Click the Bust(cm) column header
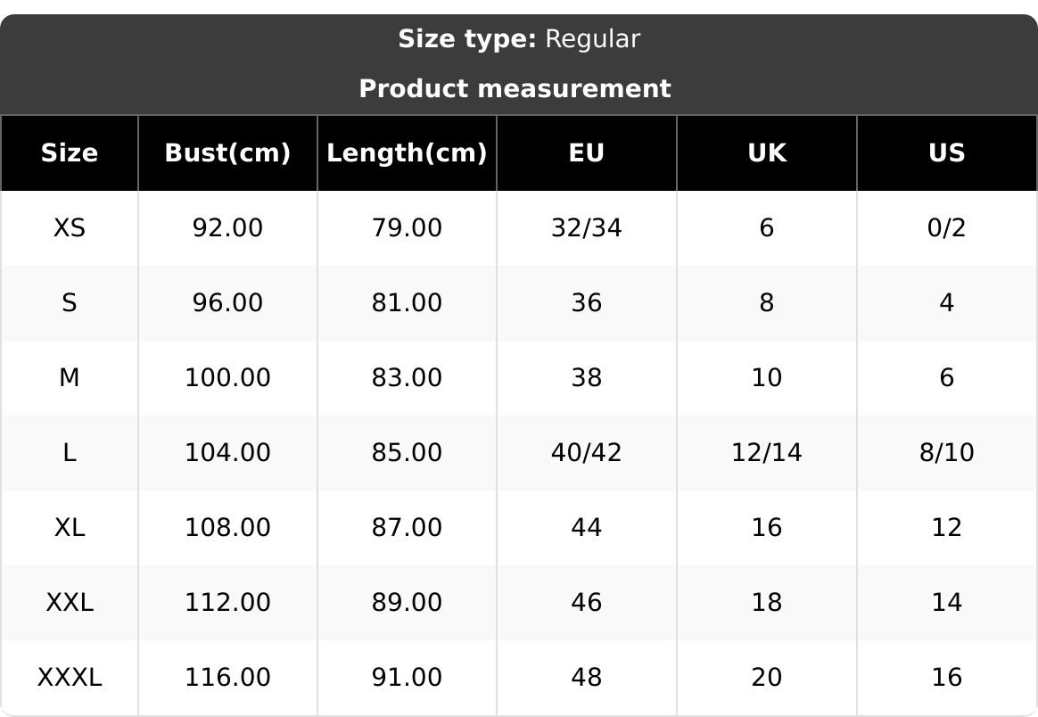 point(227,153)
